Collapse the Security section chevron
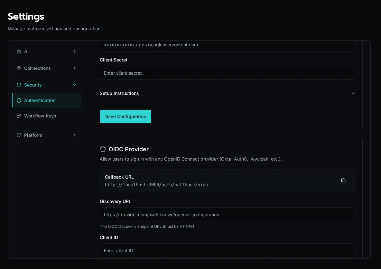The image size is (381, 269). (75, 85)
